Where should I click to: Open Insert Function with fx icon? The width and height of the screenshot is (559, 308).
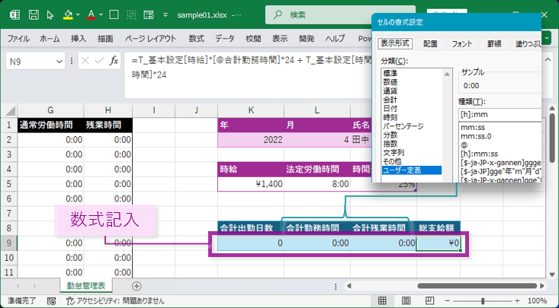coord(114,61)
